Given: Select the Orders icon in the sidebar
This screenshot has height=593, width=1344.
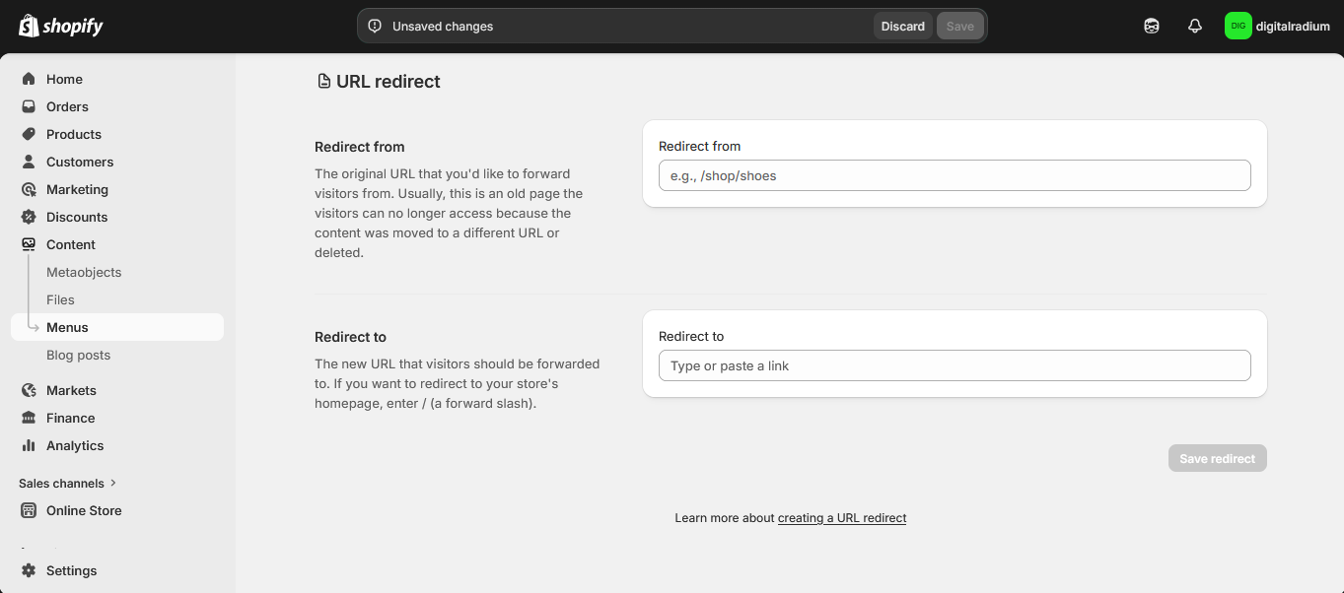Looking at the screenshot, I should click(30, 106).
